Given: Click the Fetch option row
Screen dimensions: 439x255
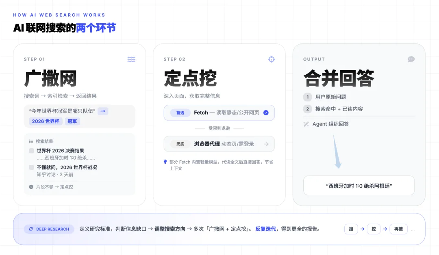Looking at the screenshot, I should click(x=219, y=113).
